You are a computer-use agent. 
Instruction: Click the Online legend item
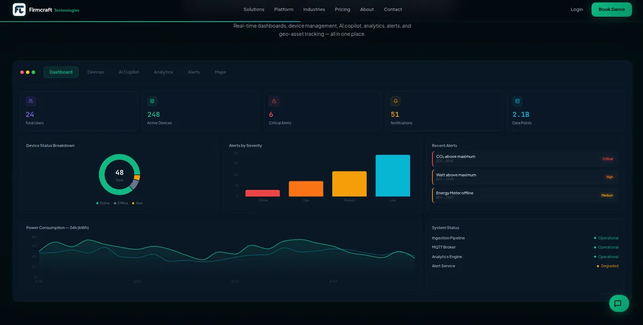[103, 203]
